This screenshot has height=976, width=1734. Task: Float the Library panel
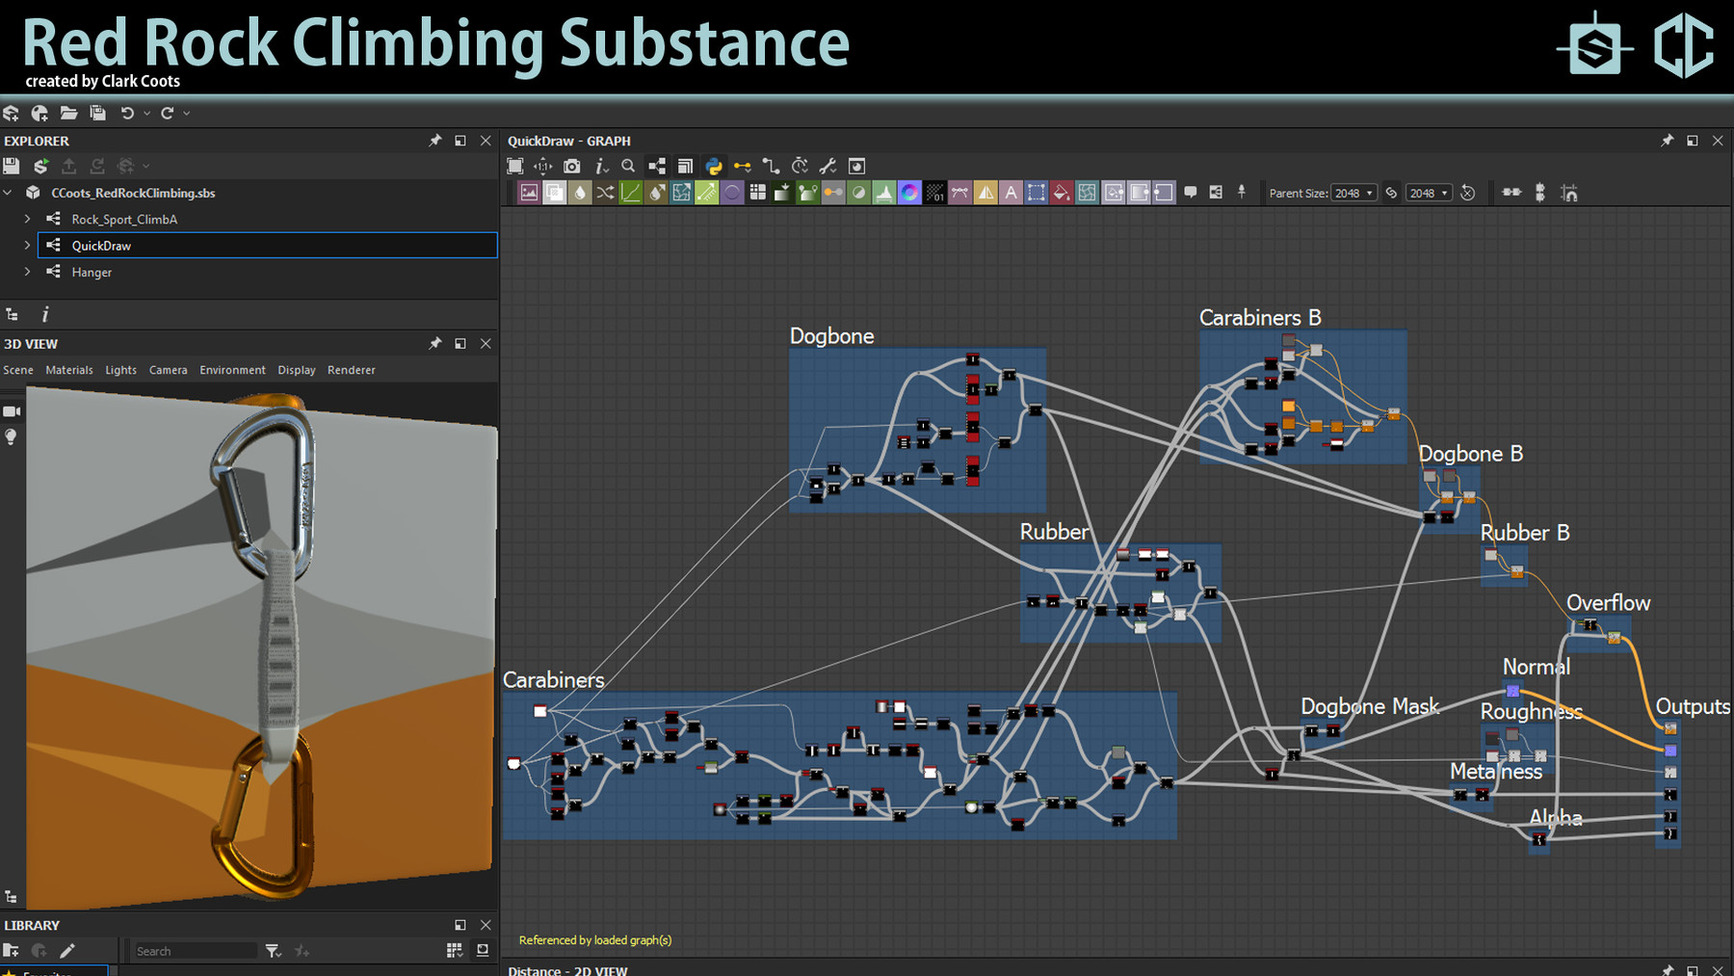(460, 925)
